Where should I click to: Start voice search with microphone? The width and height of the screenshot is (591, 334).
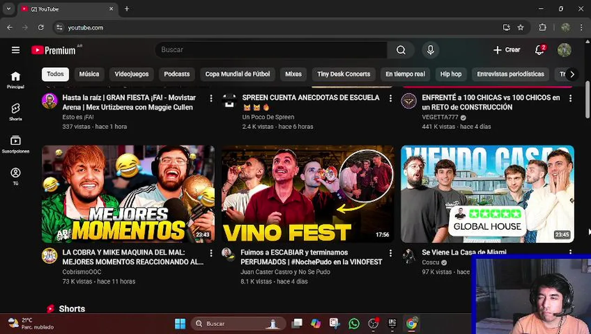click(431, 50)
